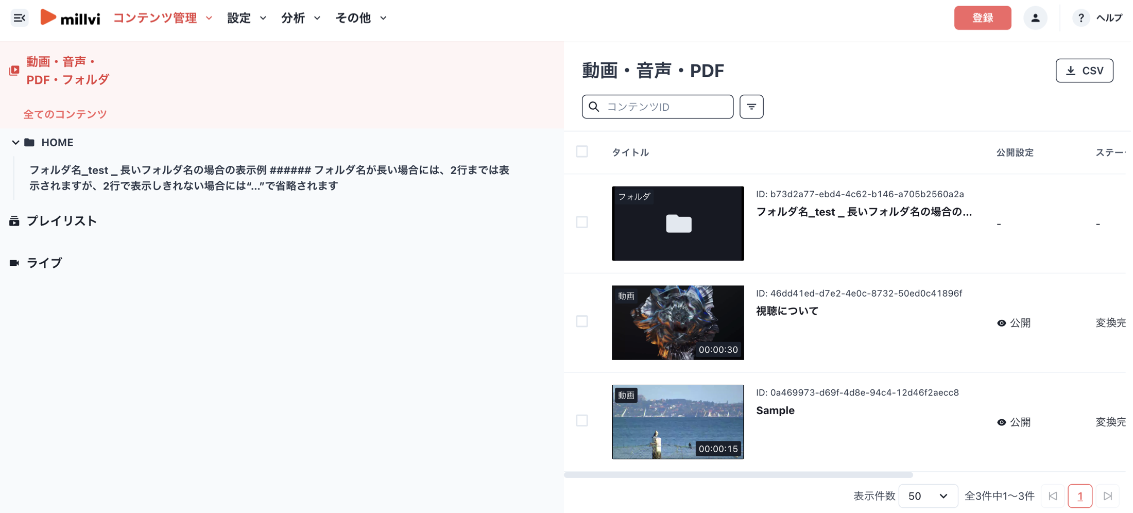Click 全3件中1〜3件 count text
The height and width of the screenshot is (513, 1133).
(x=999, y=496)
